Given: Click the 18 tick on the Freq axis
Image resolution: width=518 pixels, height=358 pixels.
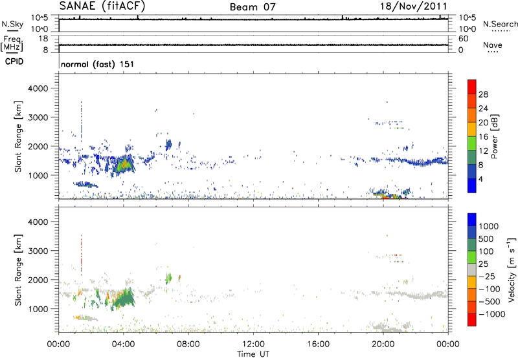Looking at the screenshot, I should point(43,39).
